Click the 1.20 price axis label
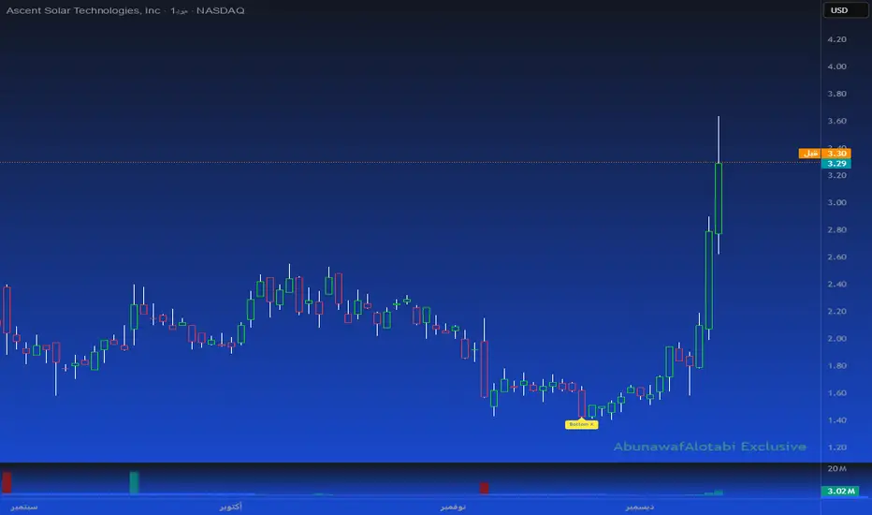The height and width of the screenshot is (515, 872). (836, 448)
